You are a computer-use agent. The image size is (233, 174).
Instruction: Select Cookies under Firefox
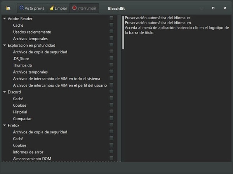click(20, 145)
